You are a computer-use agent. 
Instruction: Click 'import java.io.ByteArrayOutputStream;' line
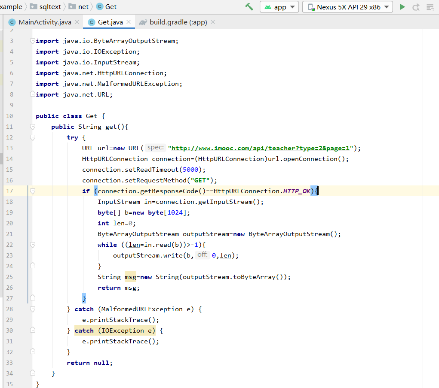(107, 41)
